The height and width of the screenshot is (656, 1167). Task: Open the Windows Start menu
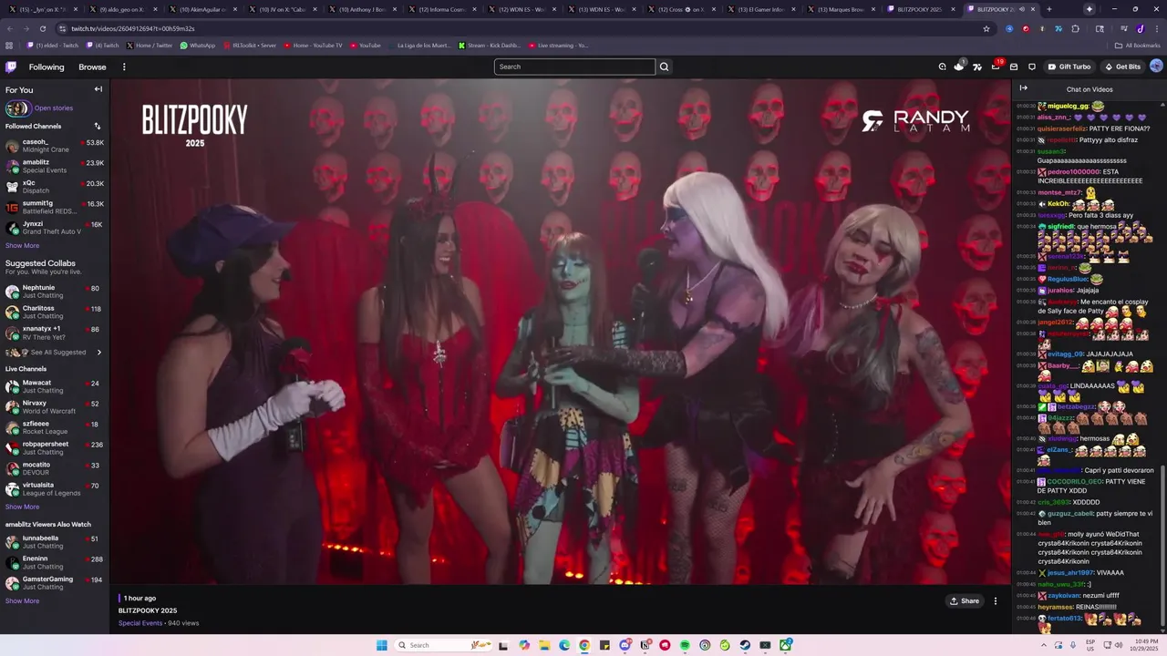[382, 645]
